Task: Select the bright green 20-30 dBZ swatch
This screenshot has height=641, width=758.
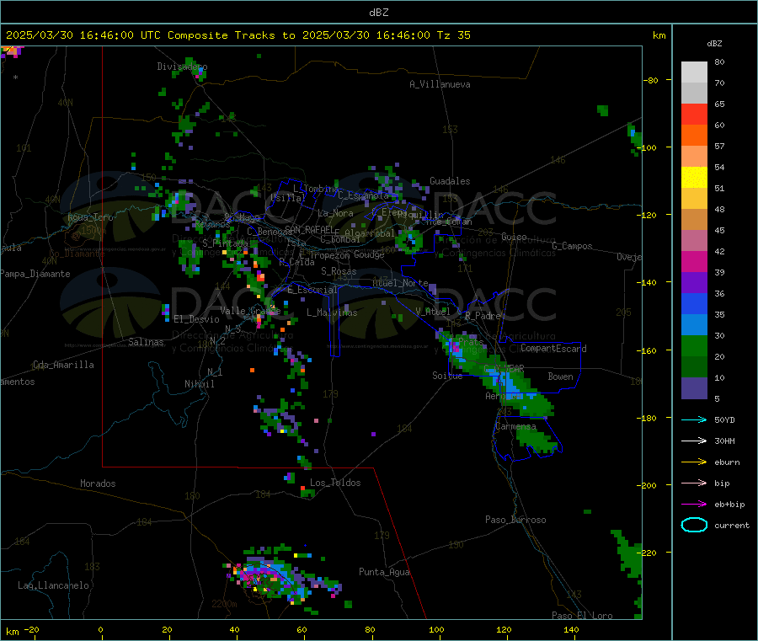Action: [694, 345]
